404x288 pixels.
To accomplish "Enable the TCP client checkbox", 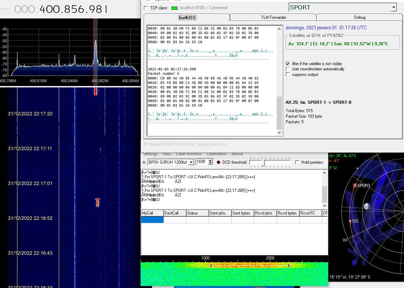I will pos(146,8).
